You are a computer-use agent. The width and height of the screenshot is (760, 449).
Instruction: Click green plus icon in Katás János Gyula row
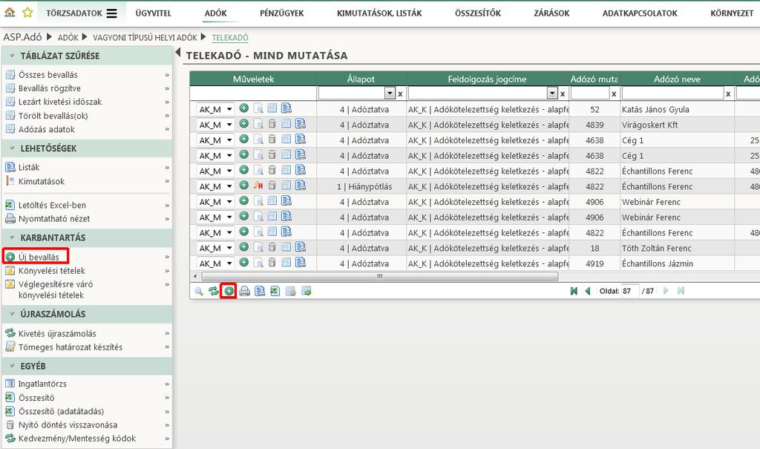tap(243, 108)
